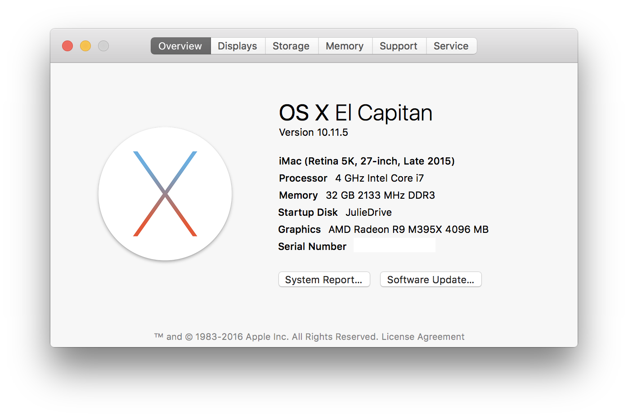Click the Memory label in specs list
The image size is (628, 419).
click(x=298, y=195)
